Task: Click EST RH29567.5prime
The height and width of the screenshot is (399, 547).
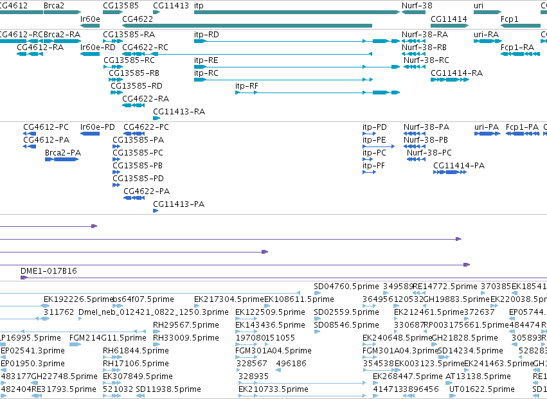Action: pyautogui.click(x=157, y=332)
